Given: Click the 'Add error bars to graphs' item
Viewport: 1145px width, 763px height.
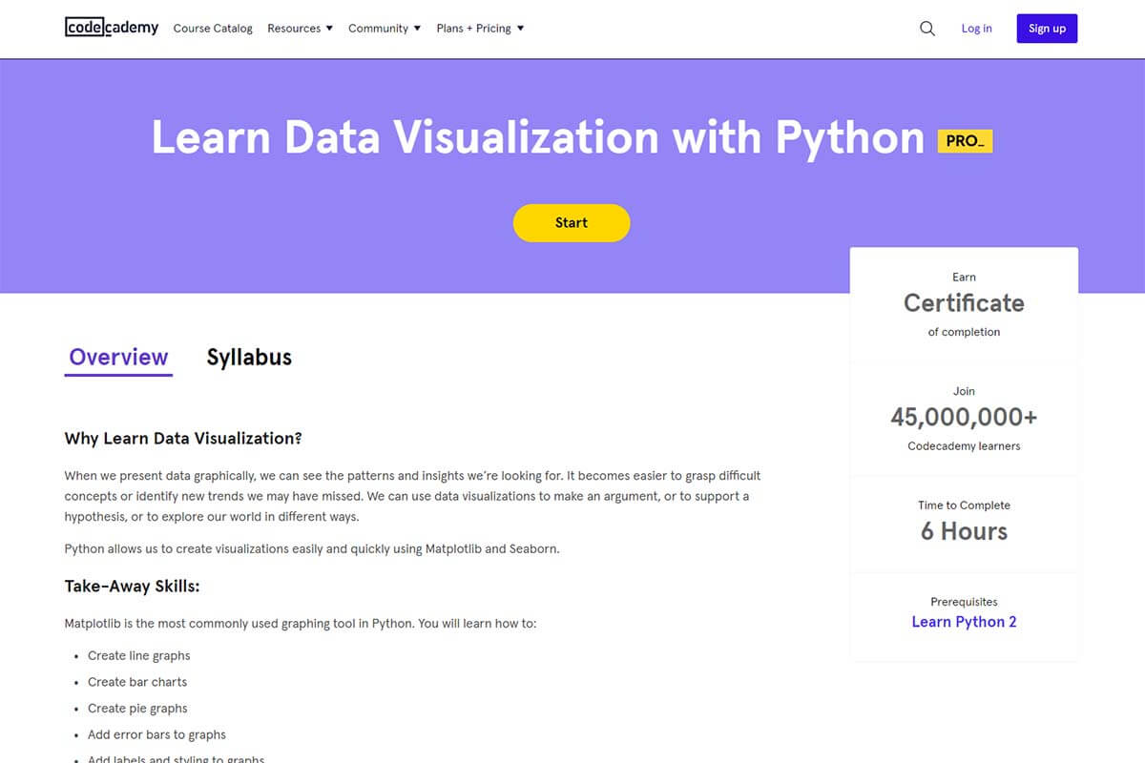Looking at the screenshot, I should (x=156, y=735).
